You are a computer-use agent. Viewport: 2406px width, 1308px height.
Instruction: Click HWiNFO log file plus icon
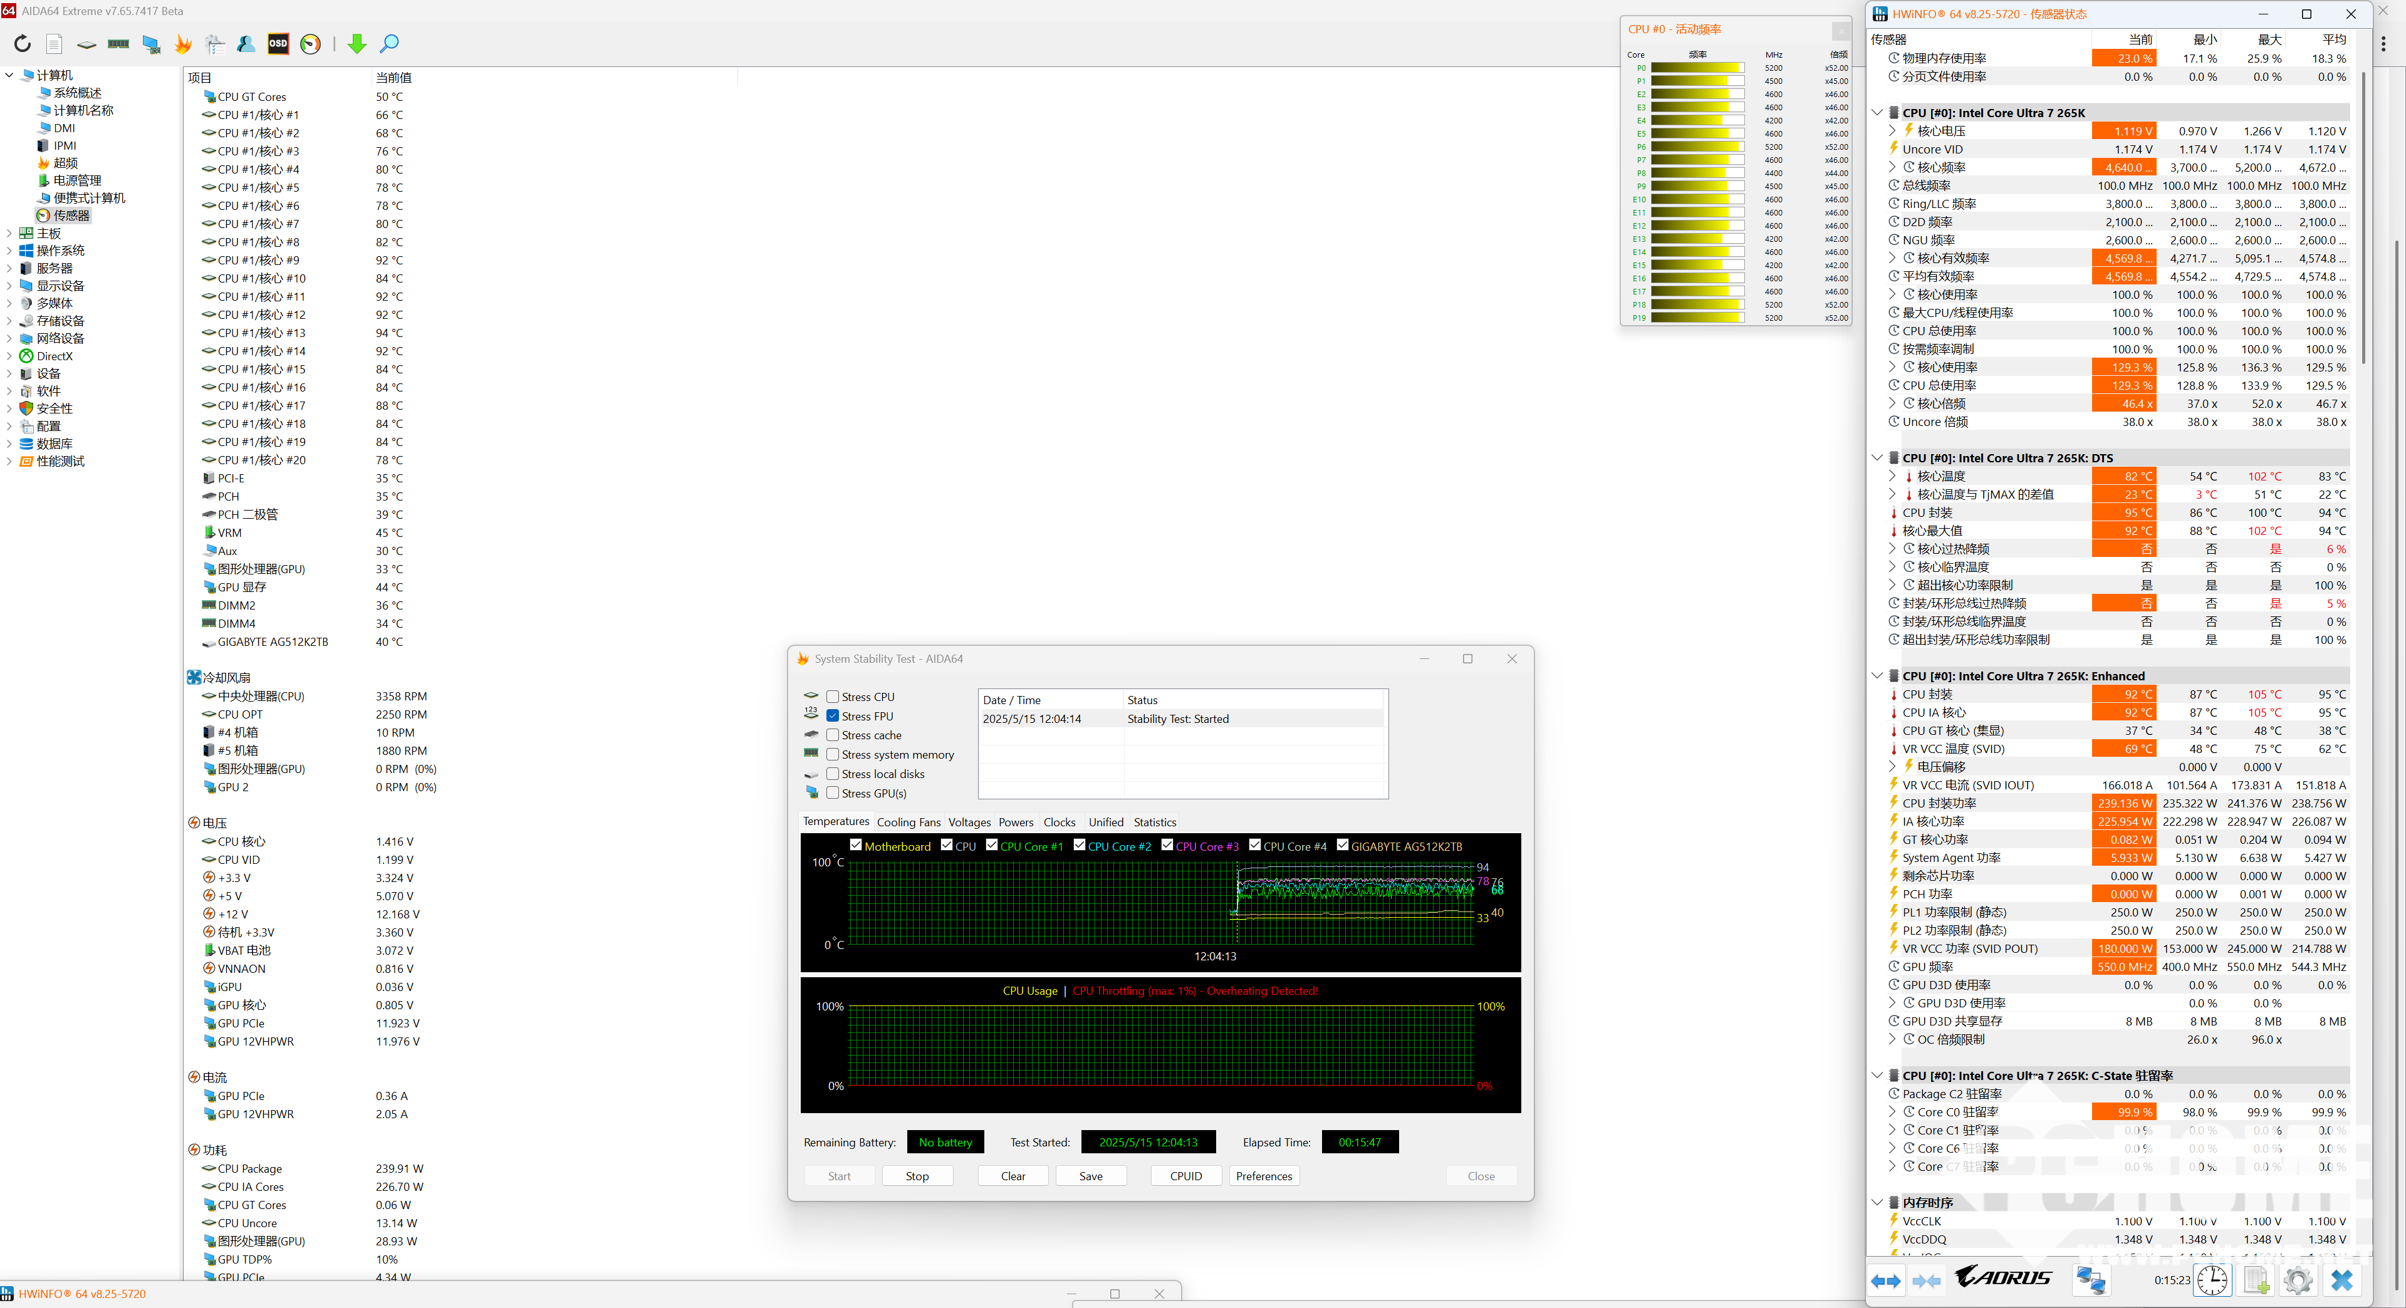click(2256, 1280)
